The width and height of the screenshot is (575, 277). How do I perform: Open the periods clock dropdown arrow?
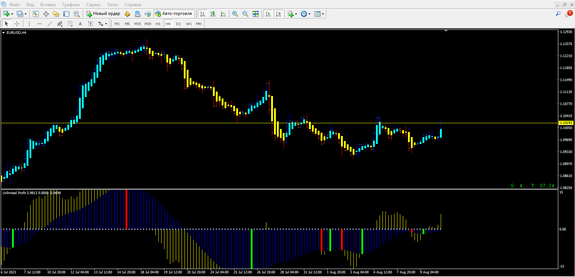click(310, 14)
